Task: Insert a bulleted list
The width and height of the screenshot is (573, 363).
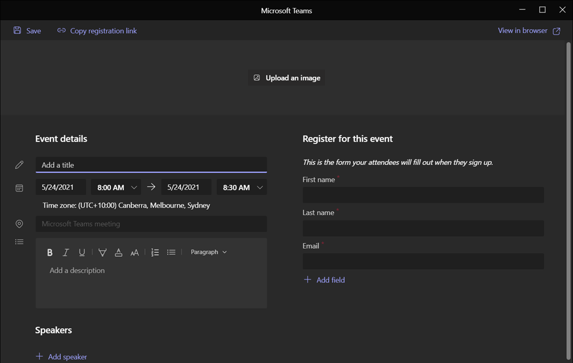Action: (x=171, y=252)
